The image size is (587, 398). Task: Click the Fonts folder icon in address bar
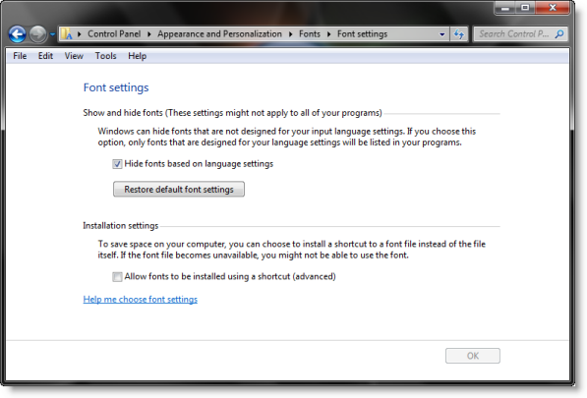point(67,34)
